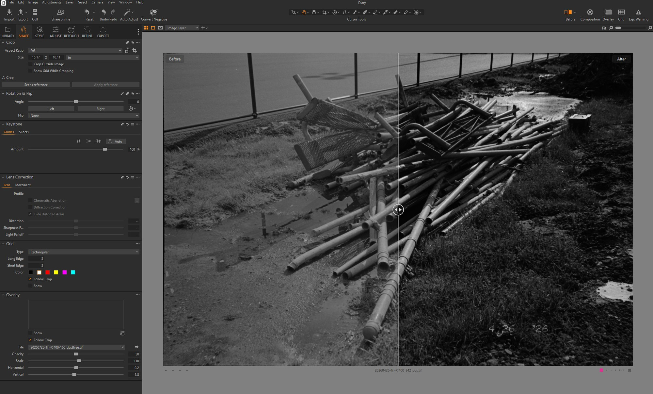Check Show in the Grid panel

30,286
